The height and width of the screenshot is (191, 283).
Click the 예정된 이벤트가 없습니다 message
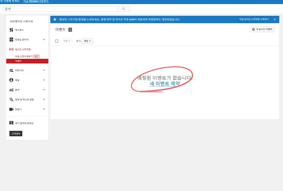coord(165,78)
